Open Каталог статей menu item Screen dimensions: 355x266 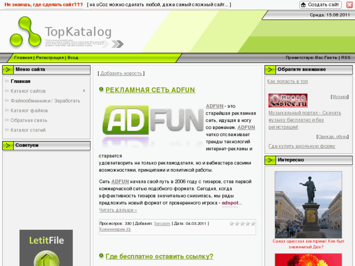click(28, 130)
